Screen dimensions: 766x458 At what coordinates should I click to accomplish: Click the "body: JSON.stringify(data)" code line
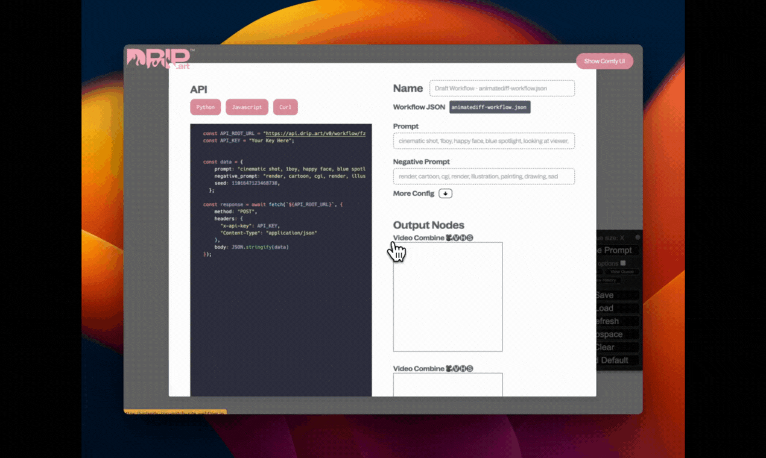click(x=252, y=247)
